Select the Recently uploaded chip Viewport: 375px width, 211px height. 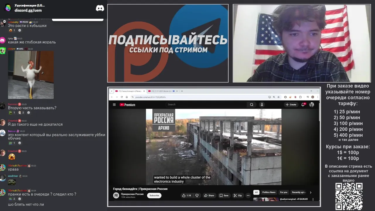pyautogui.click(x=299, y=192)
